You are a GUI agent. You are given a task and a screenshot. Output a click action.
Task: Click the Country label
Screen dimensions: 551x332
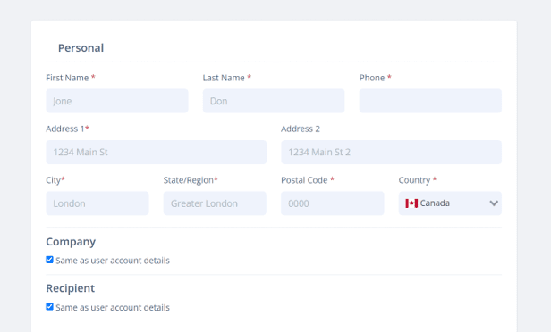(418, 180)
